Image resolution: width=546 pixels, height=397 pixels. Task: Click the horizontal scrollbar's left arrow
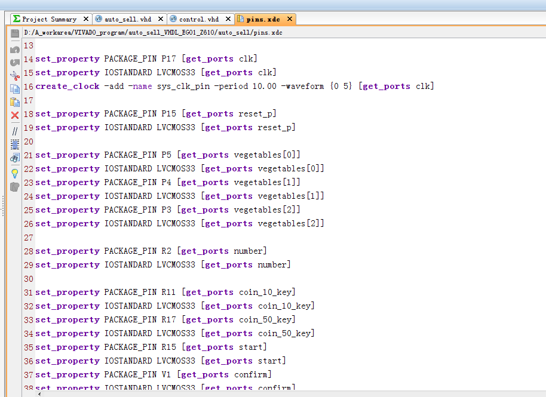coord(41,393)
